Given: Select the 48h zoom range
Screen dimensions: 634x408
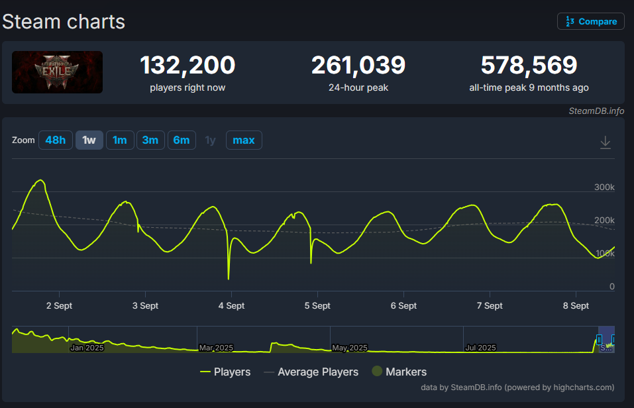Looking at the screenshot, I should (x=56, y=140).
